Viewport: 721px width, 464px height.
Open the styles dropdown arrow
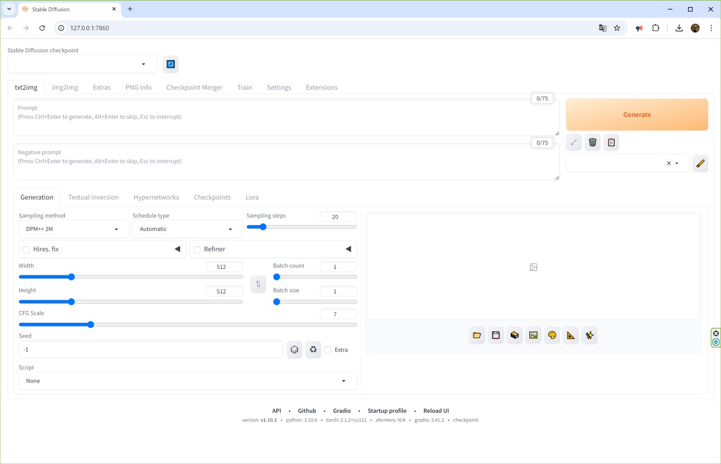point(677,163)
